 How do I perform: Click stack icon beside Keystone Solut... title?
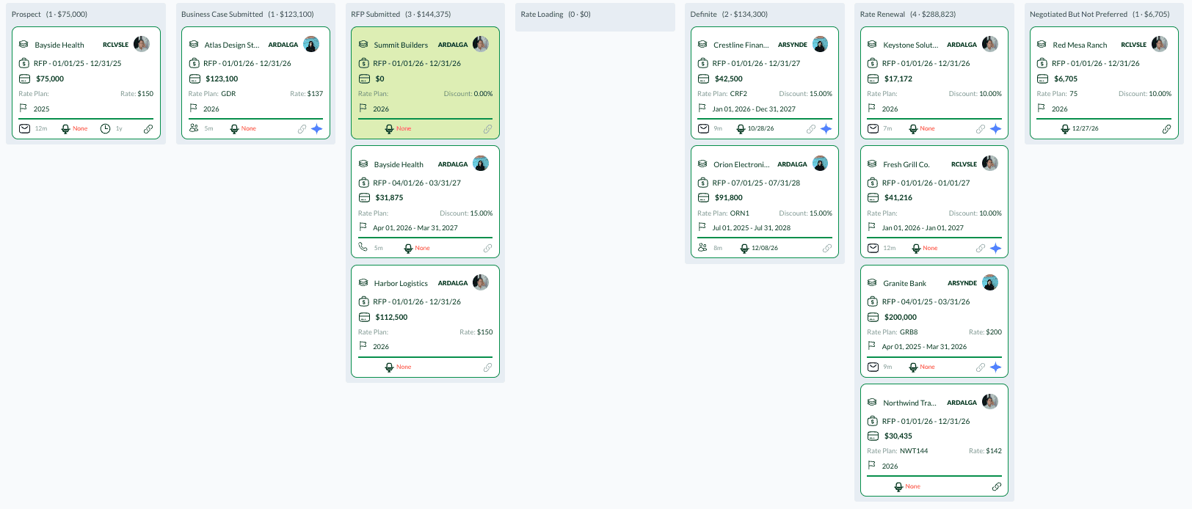point(872,44)
